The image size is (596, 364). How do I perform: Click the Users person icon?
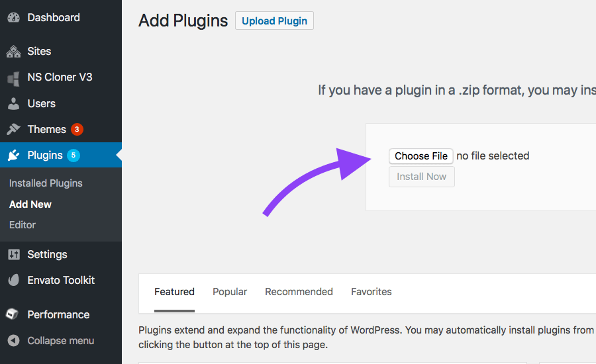(14, 103)
